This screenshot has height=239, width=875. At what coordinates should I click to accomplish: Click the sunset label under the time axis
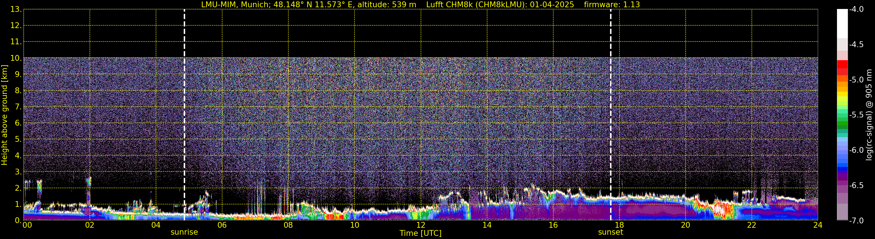coord(610,232)
